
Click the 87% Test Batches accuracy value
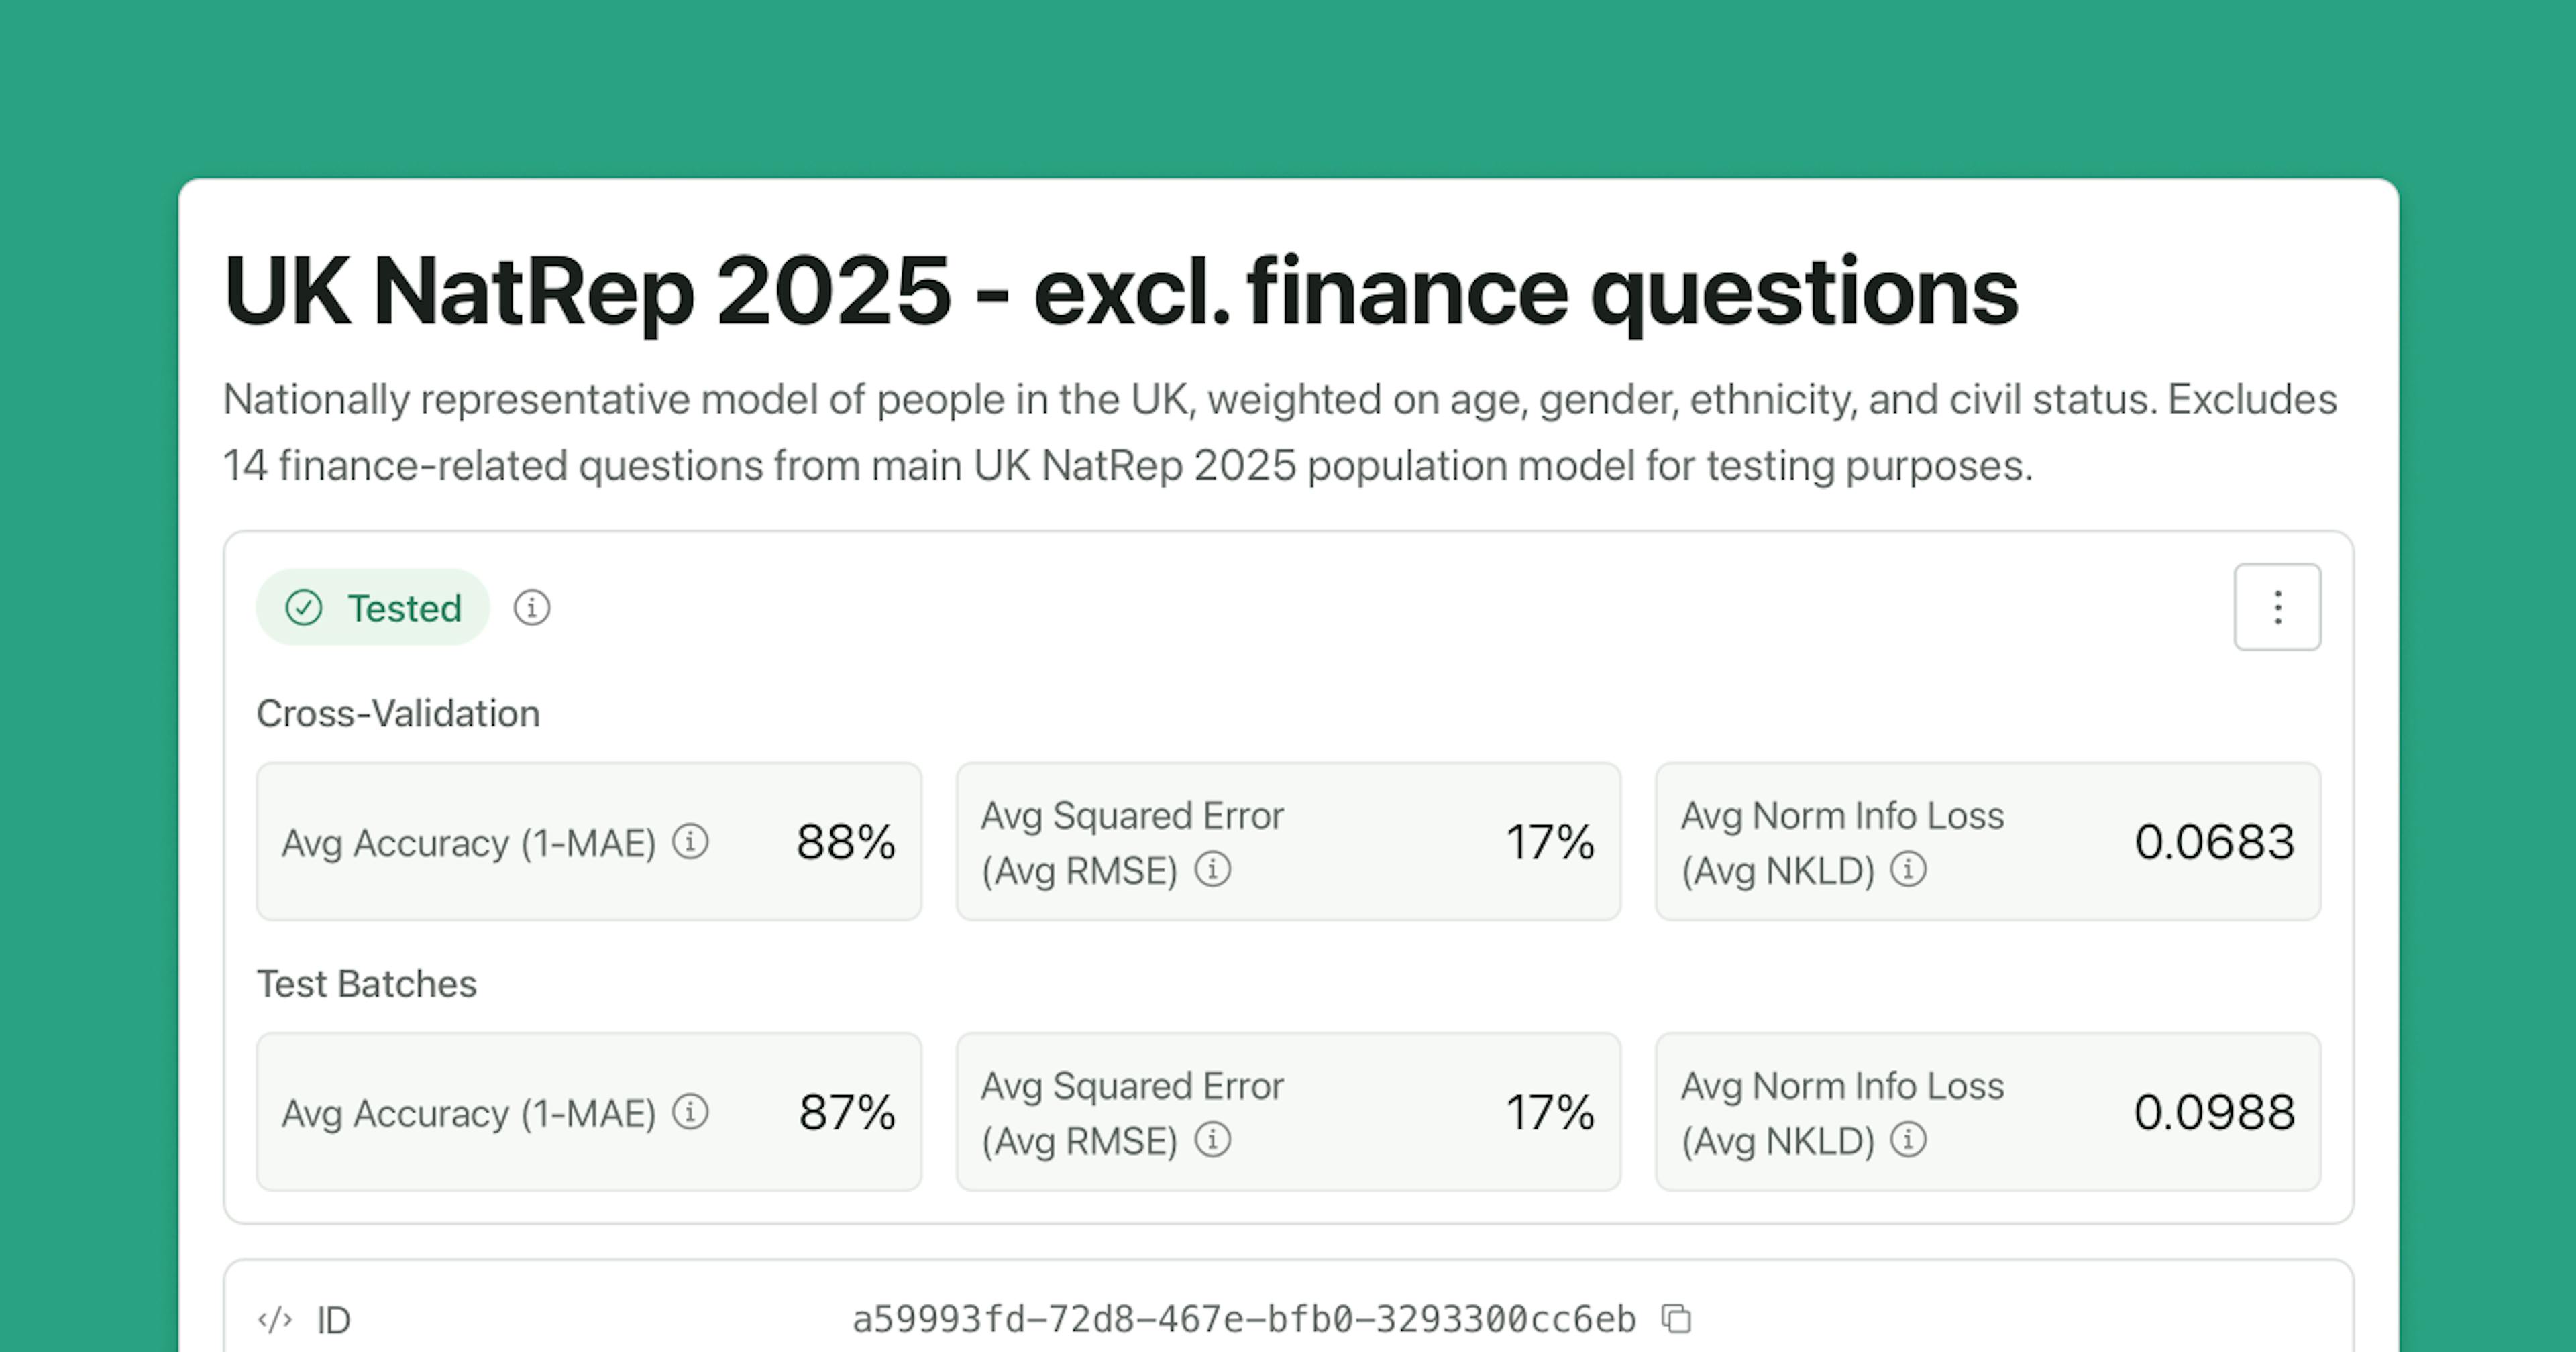(x=846, y=1112)
